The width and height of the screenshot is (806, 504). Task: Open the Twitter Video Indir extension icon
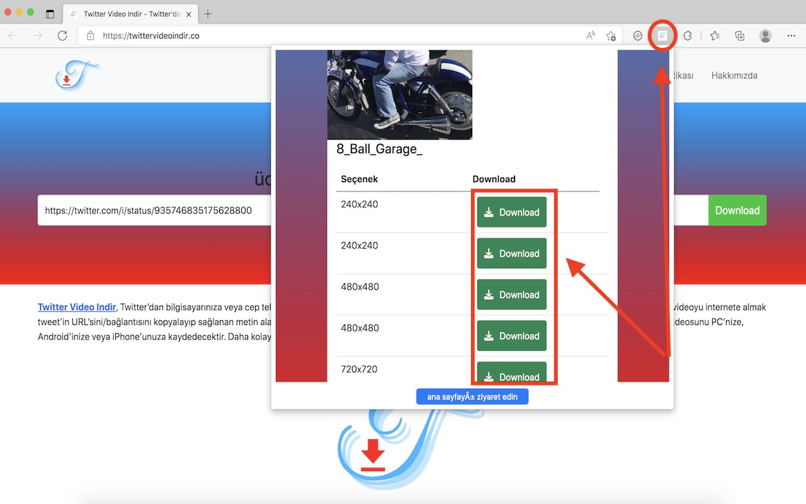coord(662,36)
